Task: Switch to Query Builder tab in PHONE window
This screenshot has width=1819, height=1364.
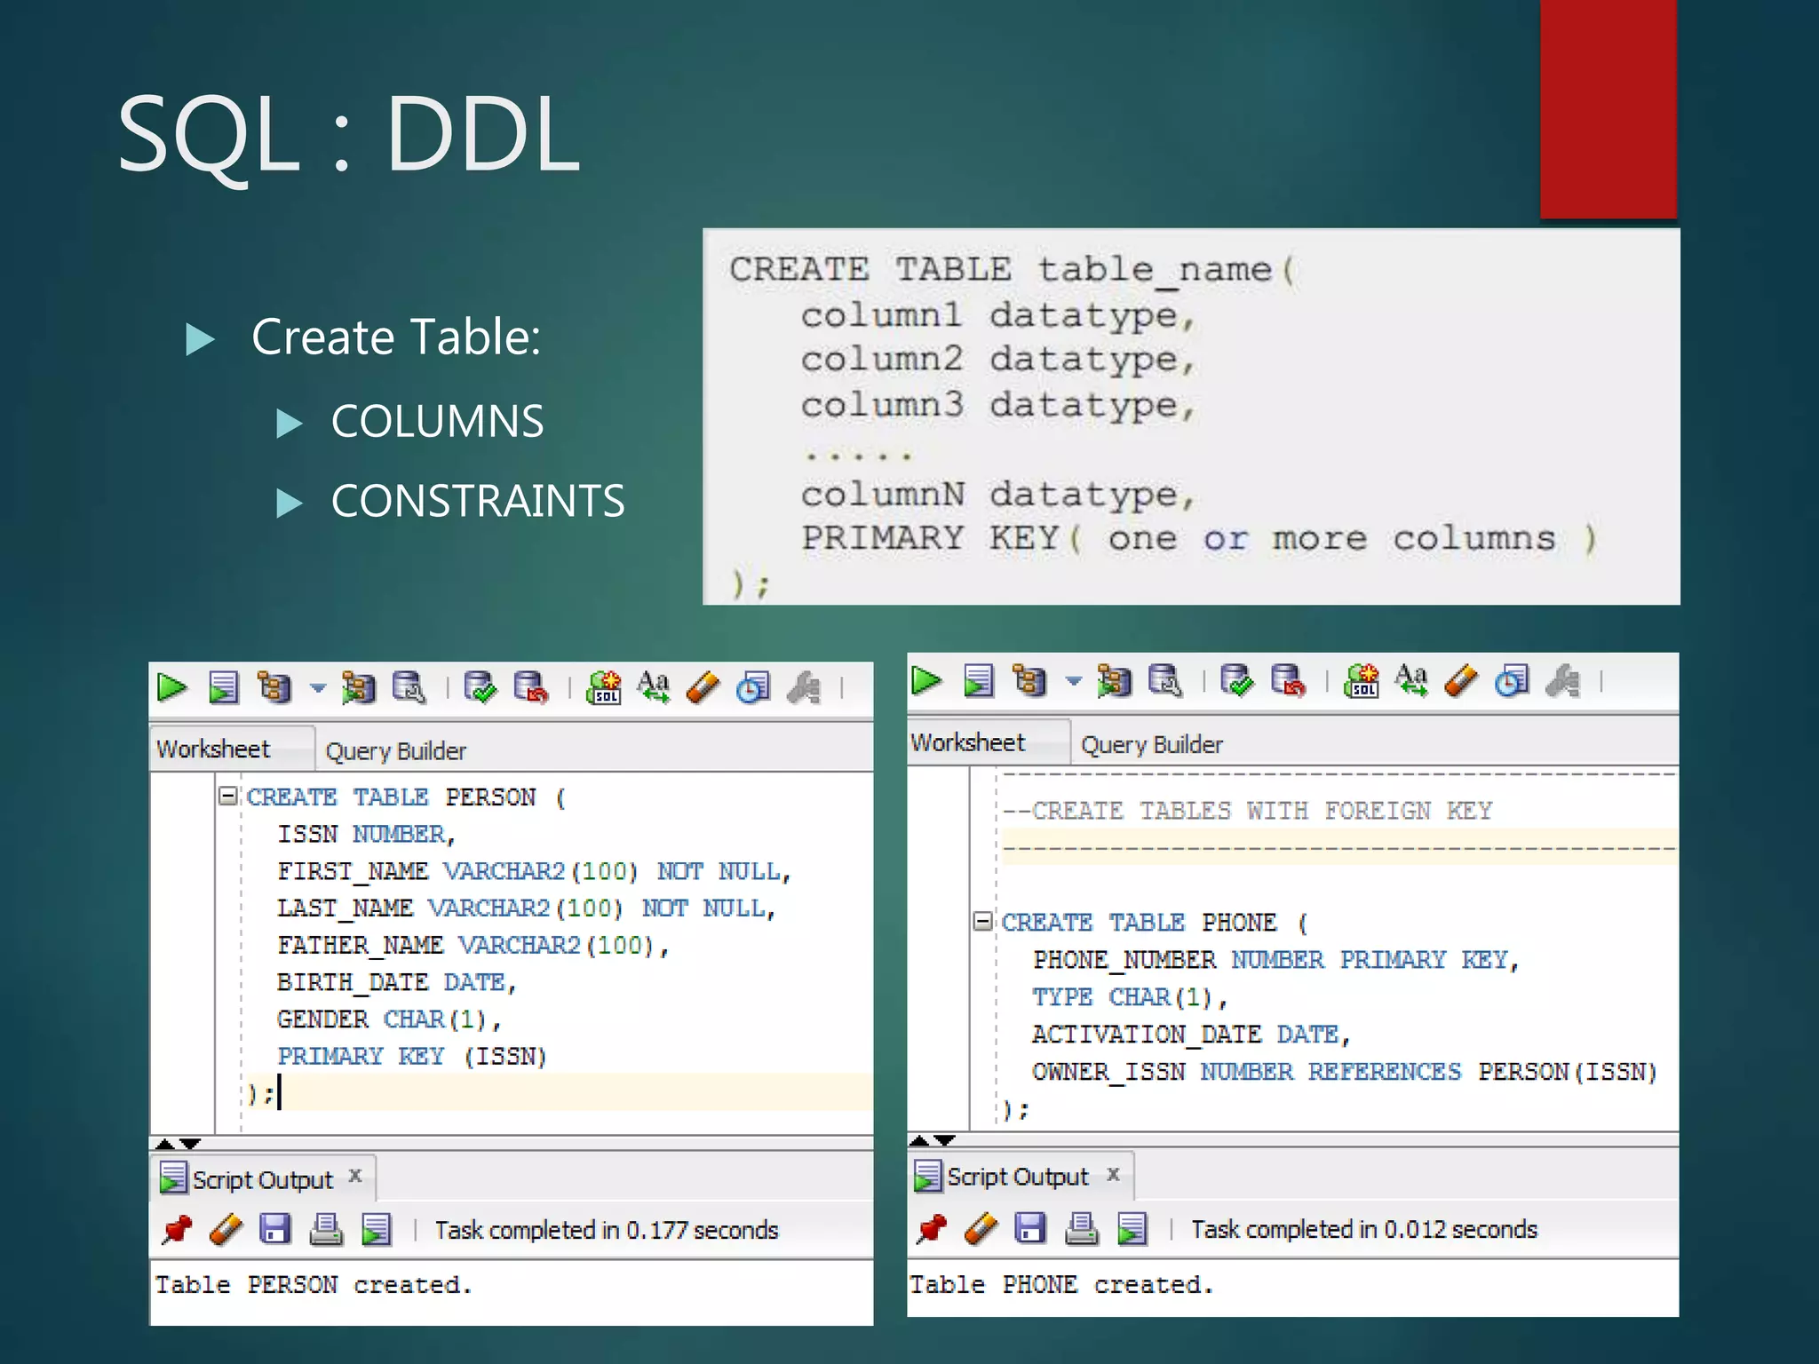Action: [x=1151, y=745]
